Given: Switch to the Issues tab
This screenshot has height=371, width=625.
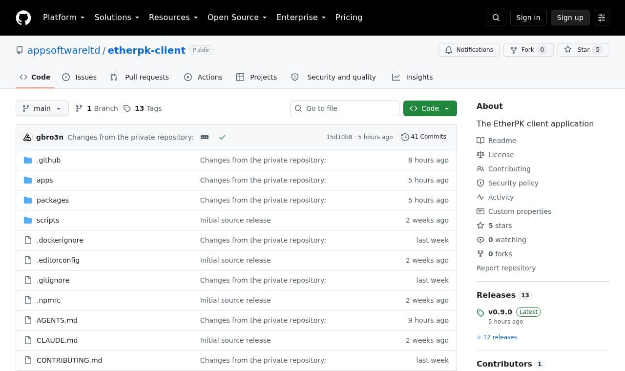Looking at the screenshot, I should [80, 77].
